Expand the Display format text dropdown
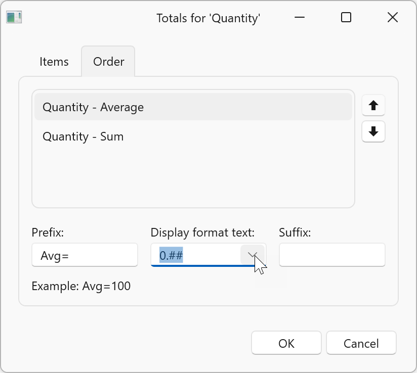Screen dimensions: 417x373 coord(252,255)
